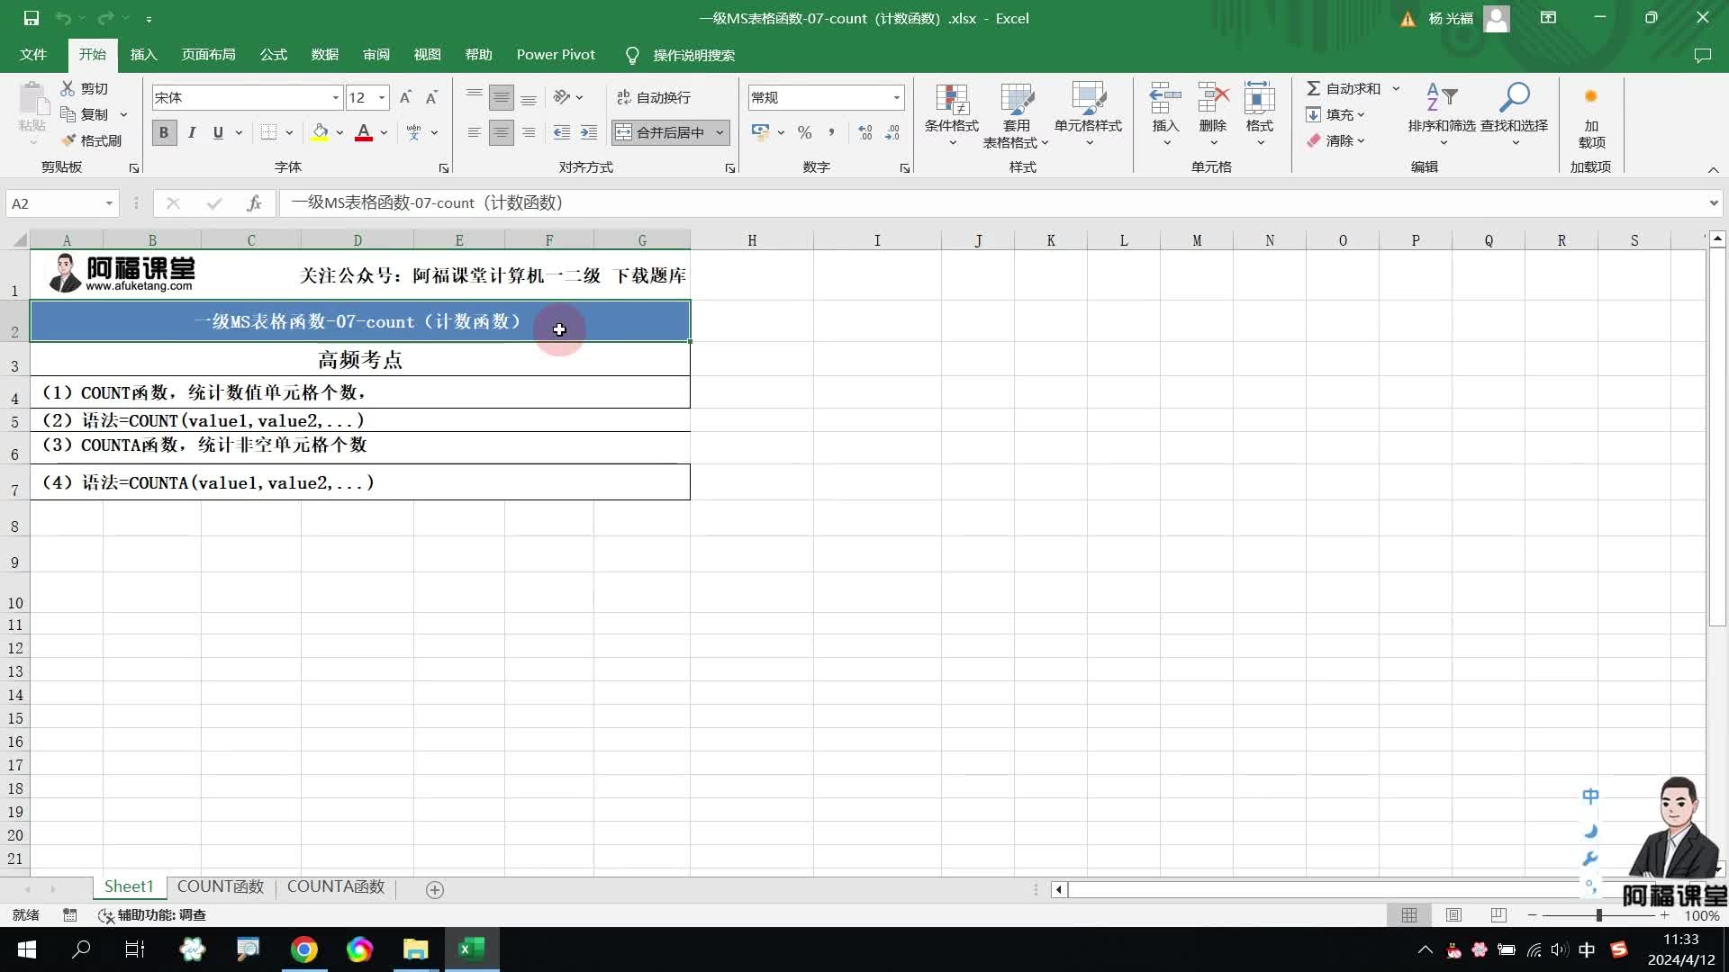
Task: Decrease decimal places
Action: (x=892, y=132)
